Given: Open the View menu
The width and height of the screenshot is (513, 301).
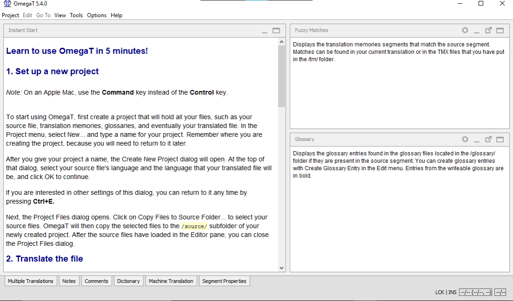Looking at the screenshot, I should click(x=60, y=15).
